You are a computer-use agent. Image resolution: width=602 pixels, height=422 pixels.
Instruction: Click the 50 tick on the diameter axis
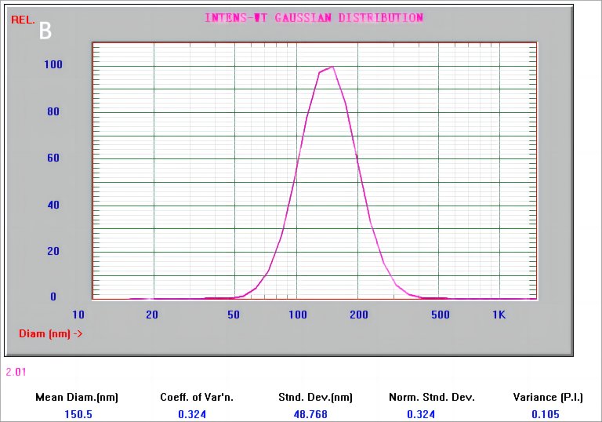coord(234,315)
